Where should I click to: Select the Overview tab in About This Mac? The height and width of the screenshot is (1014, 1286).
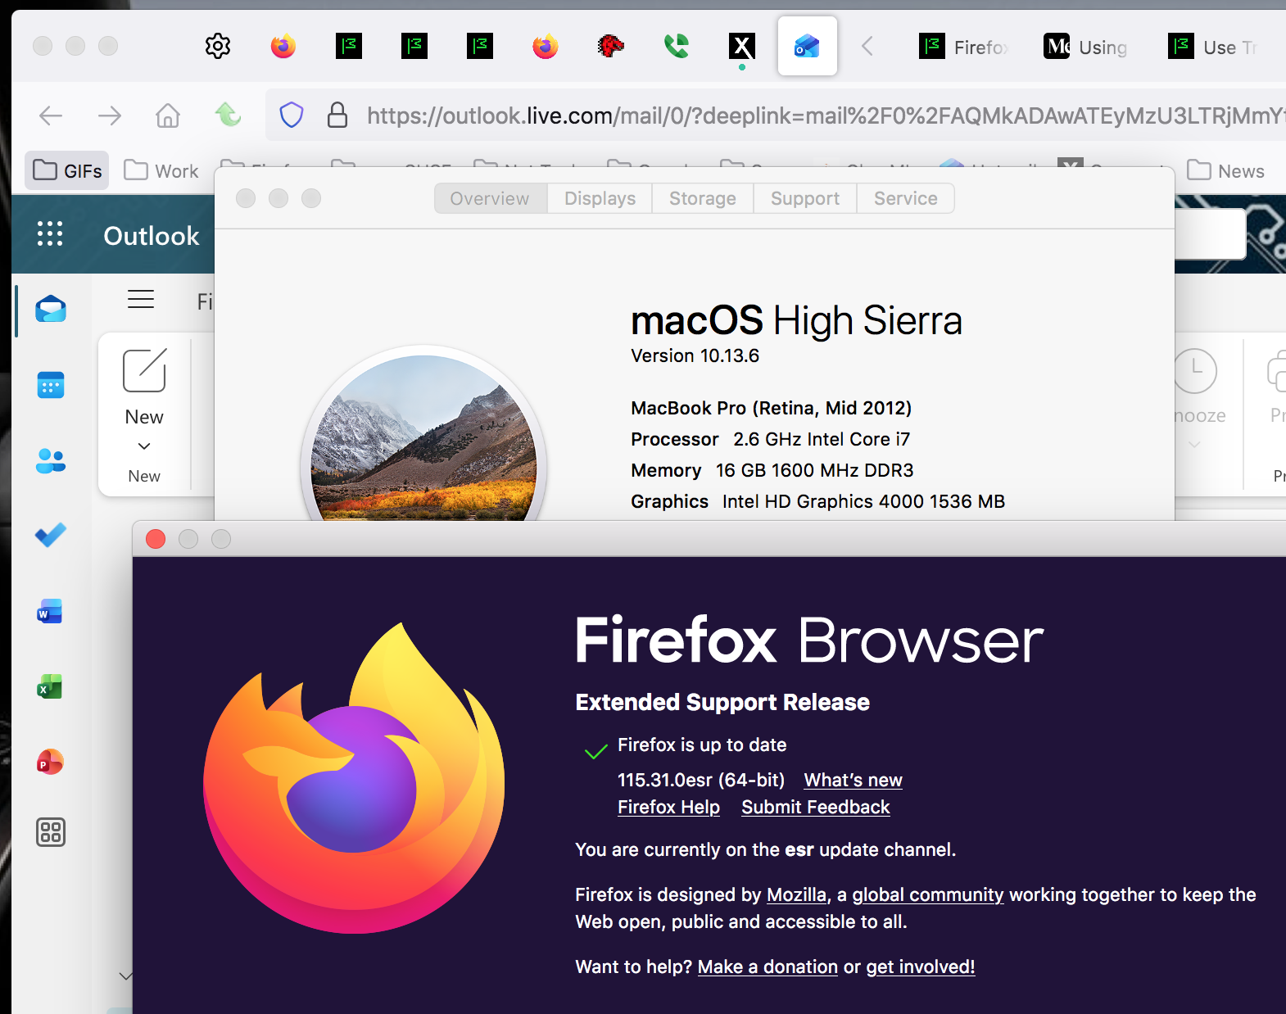click(x=490, y=198)
